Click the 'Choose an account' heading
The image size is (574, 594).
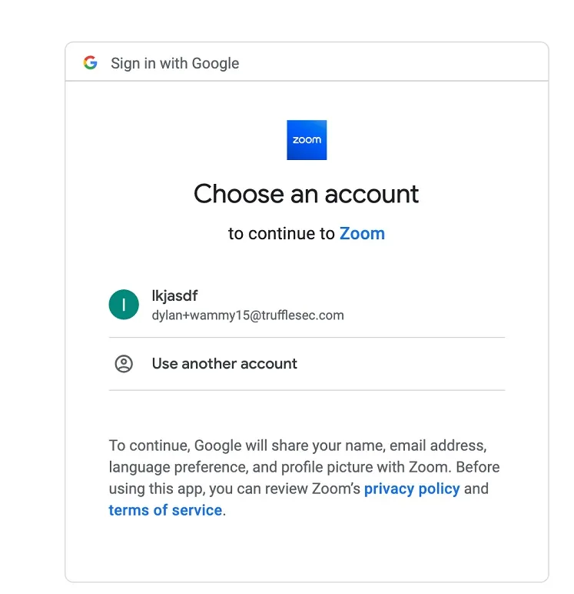click(306, 194)
